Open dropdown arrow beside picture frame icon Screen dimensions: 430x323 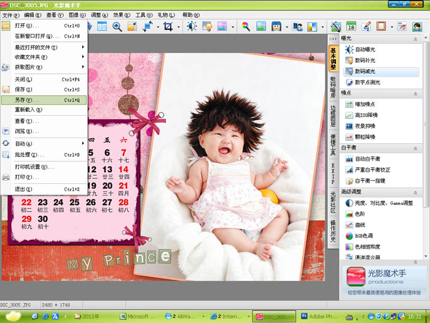[x=392, y=27]
